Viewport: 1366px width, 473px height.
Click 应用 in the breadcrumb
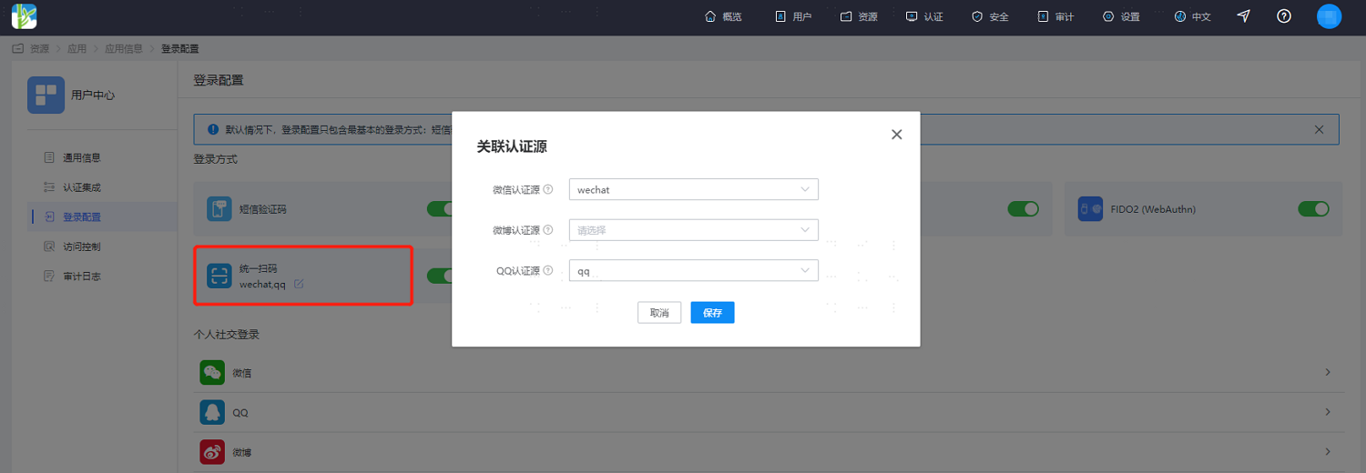point(76,49)
